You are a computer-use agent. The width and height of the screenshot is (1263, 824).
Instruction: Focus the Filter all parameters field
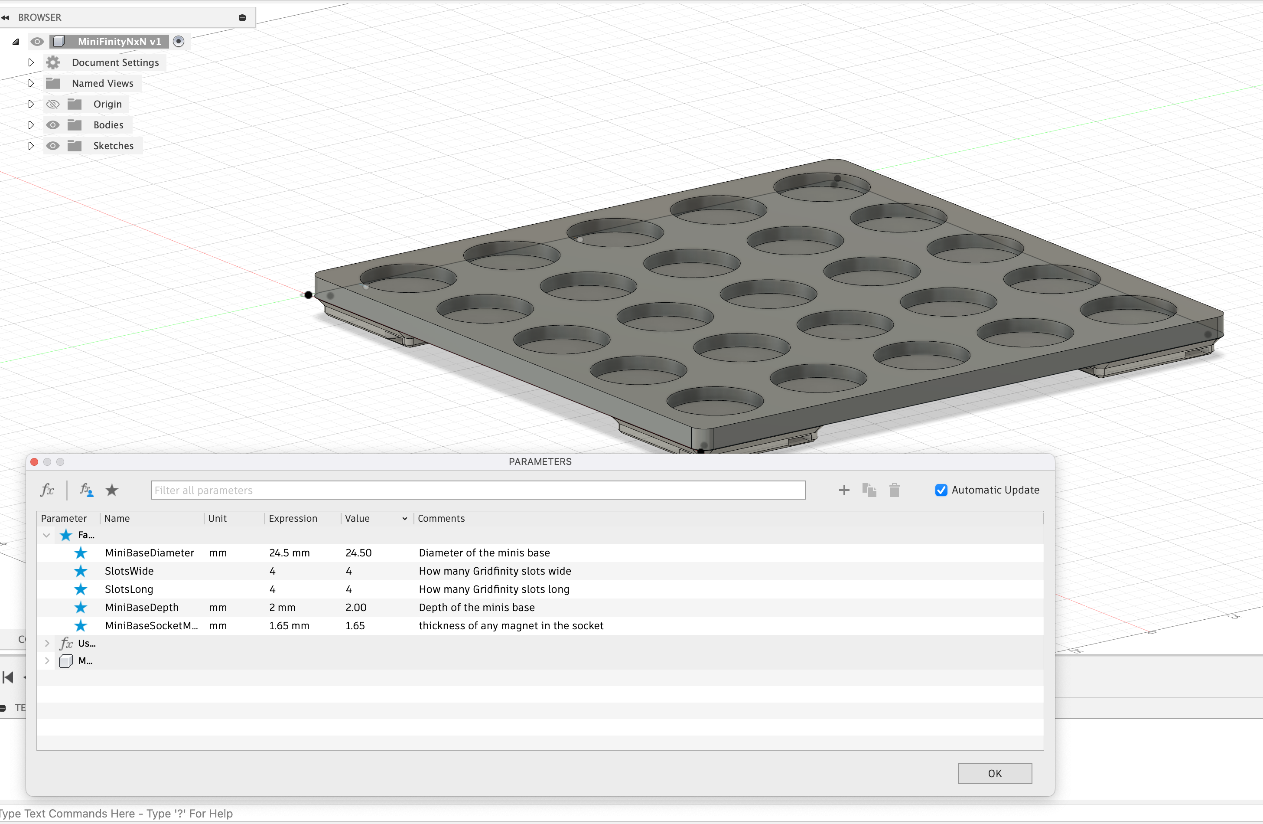[x=478, y=490]
